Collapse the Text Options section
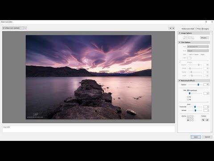 180,42
